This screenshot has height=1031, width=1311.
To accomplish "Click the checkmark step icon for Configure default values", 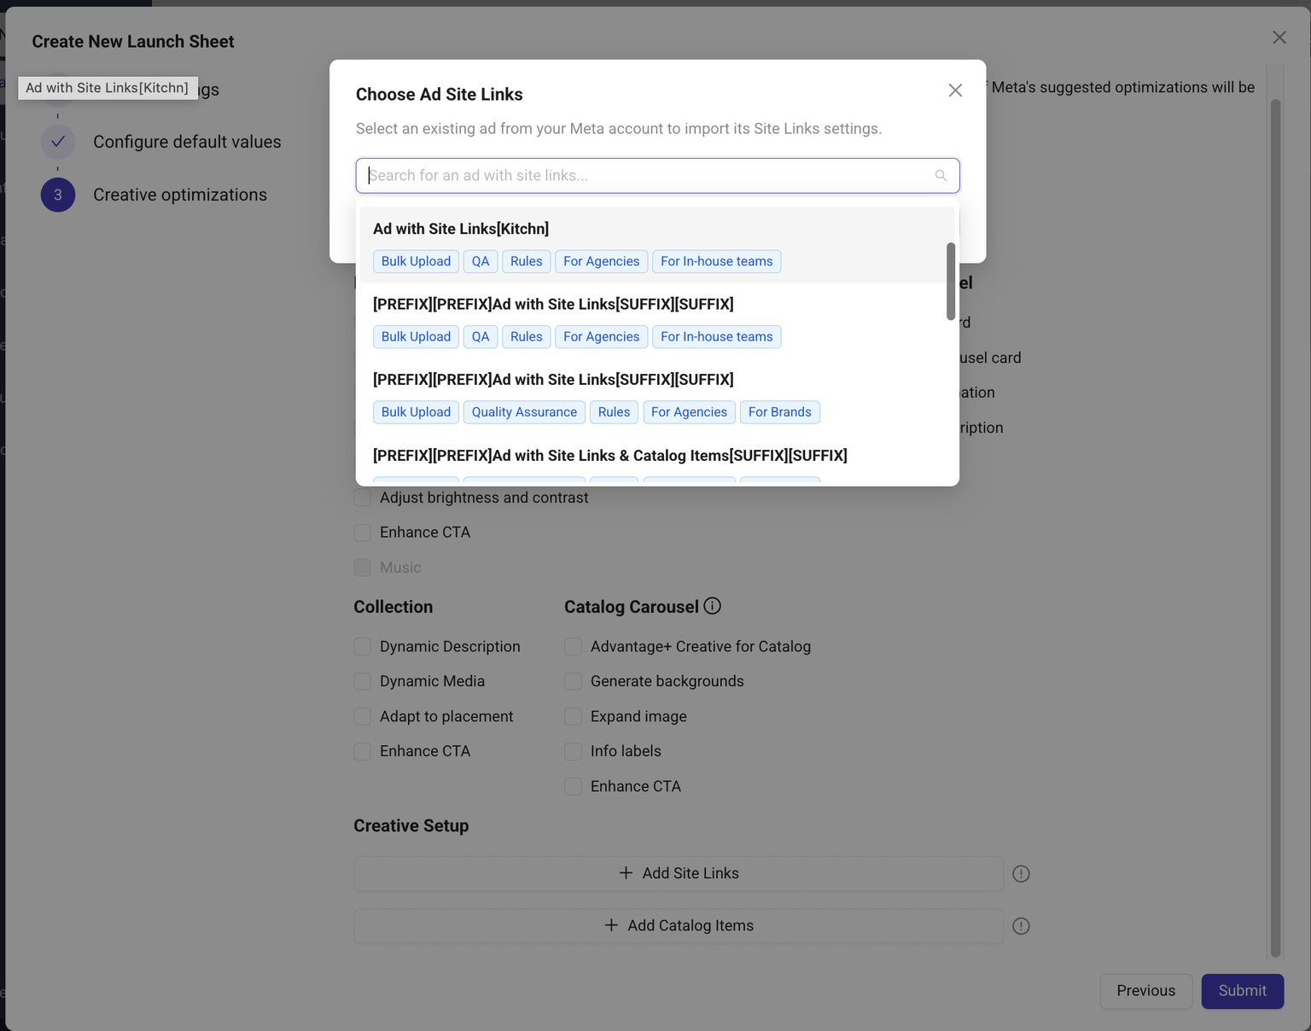I will pos(58,142).
